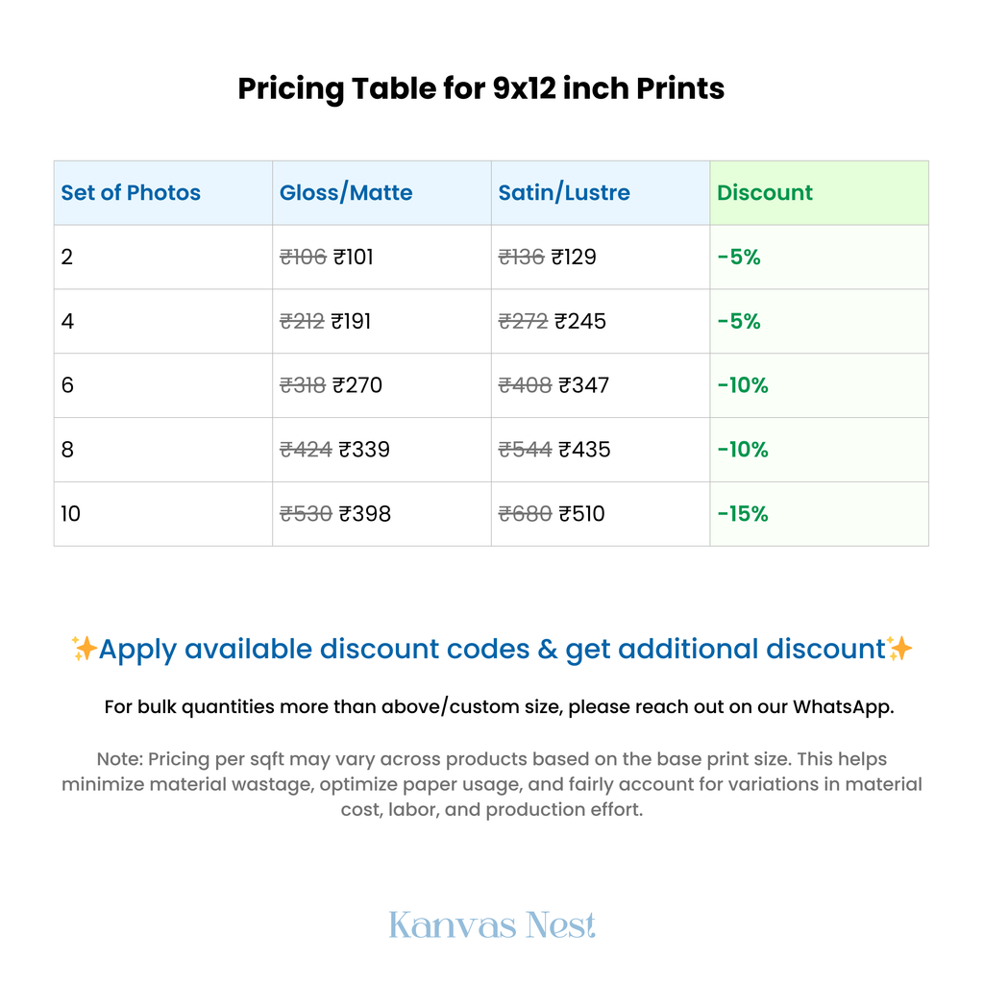Click the ₹101 Gloss/Matte price

point(354,257)
